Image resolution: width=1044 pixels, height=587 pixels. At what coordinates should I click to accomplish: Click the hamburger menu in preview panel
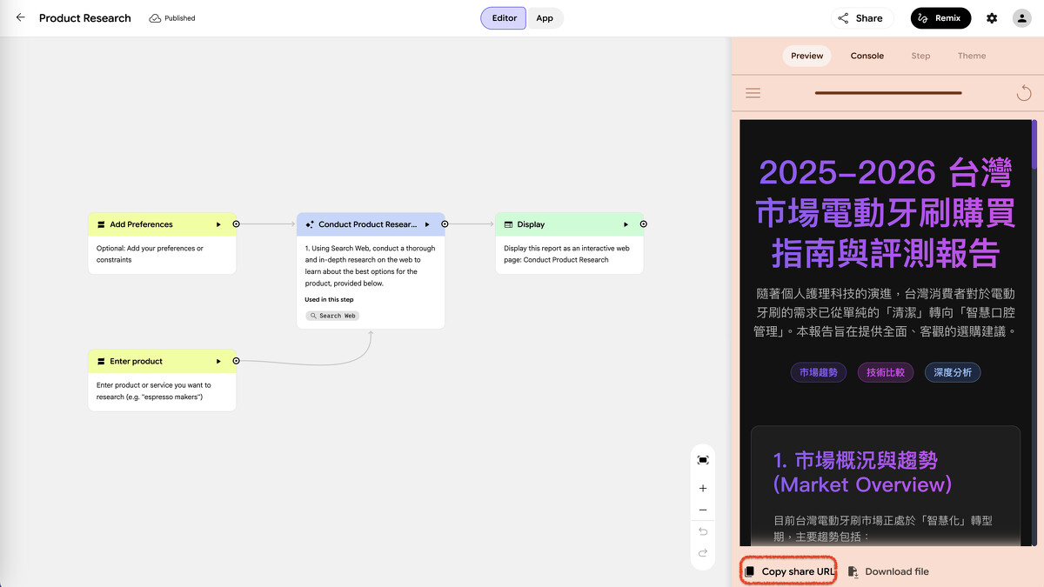(x=753, y=93)
